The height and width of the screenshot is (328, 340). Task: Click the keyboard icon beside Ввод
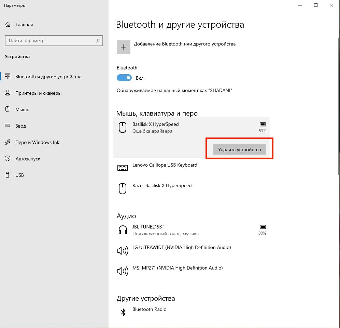click(8, 126)
